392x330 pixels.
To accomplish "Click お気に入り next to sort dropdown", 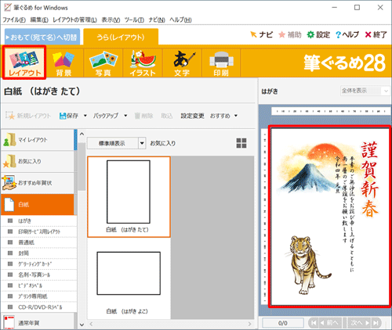I will tap(163, 143).
